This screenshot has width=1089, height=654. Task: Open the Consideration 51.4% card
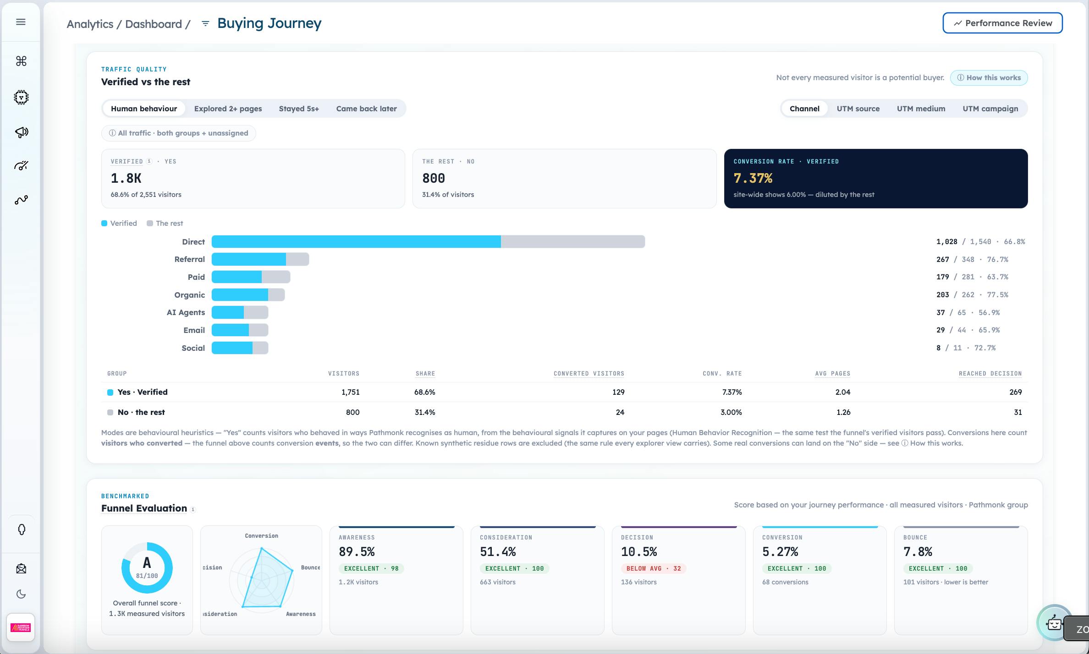tap(537, 580)
